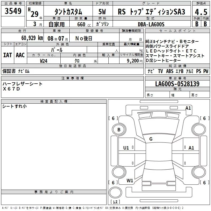Click the 純正装備 header
Viewport: 211px width, 211px height.
click(x=177, y=66)
